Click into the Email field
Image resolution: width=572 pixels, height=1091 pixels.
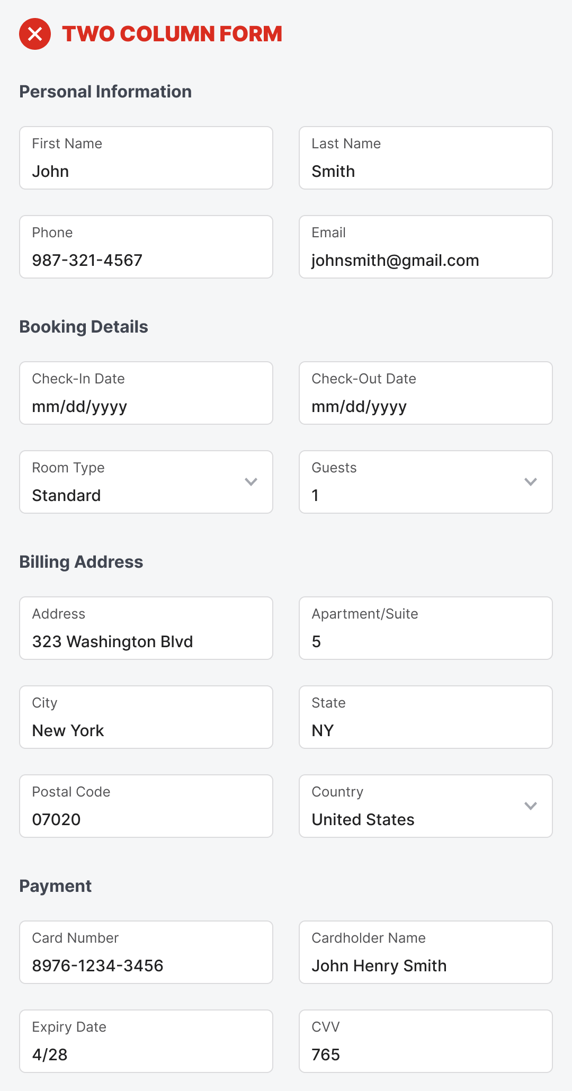point(426,247)
